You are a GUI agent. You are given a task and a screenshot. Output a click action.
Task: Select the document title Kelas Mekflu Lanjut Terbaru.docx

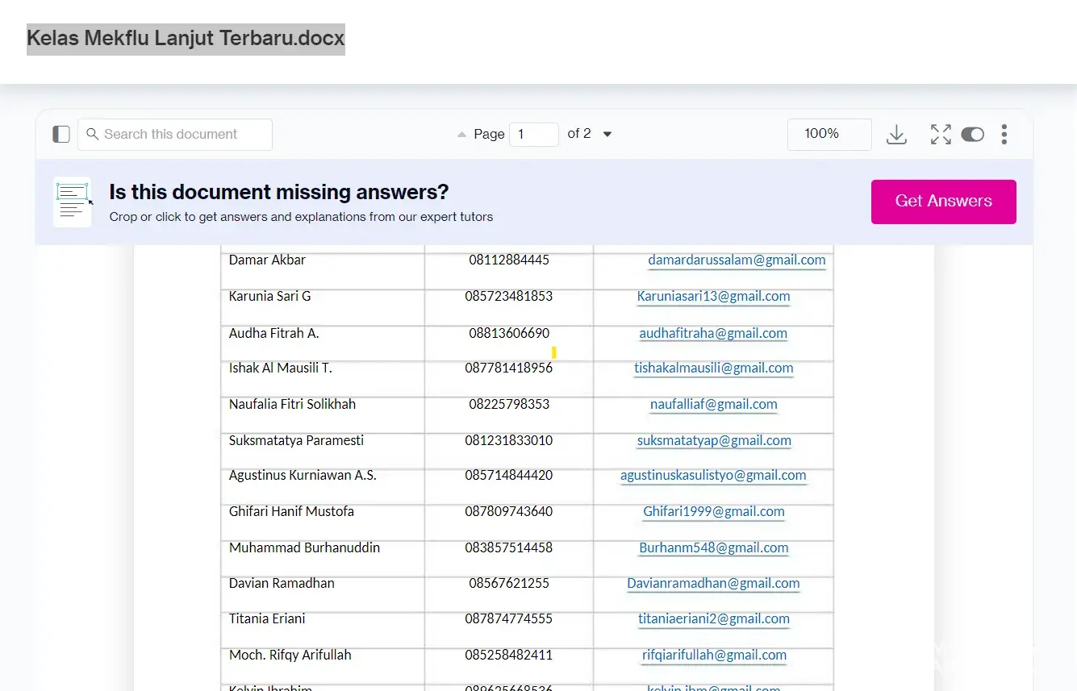click(186, 39)
